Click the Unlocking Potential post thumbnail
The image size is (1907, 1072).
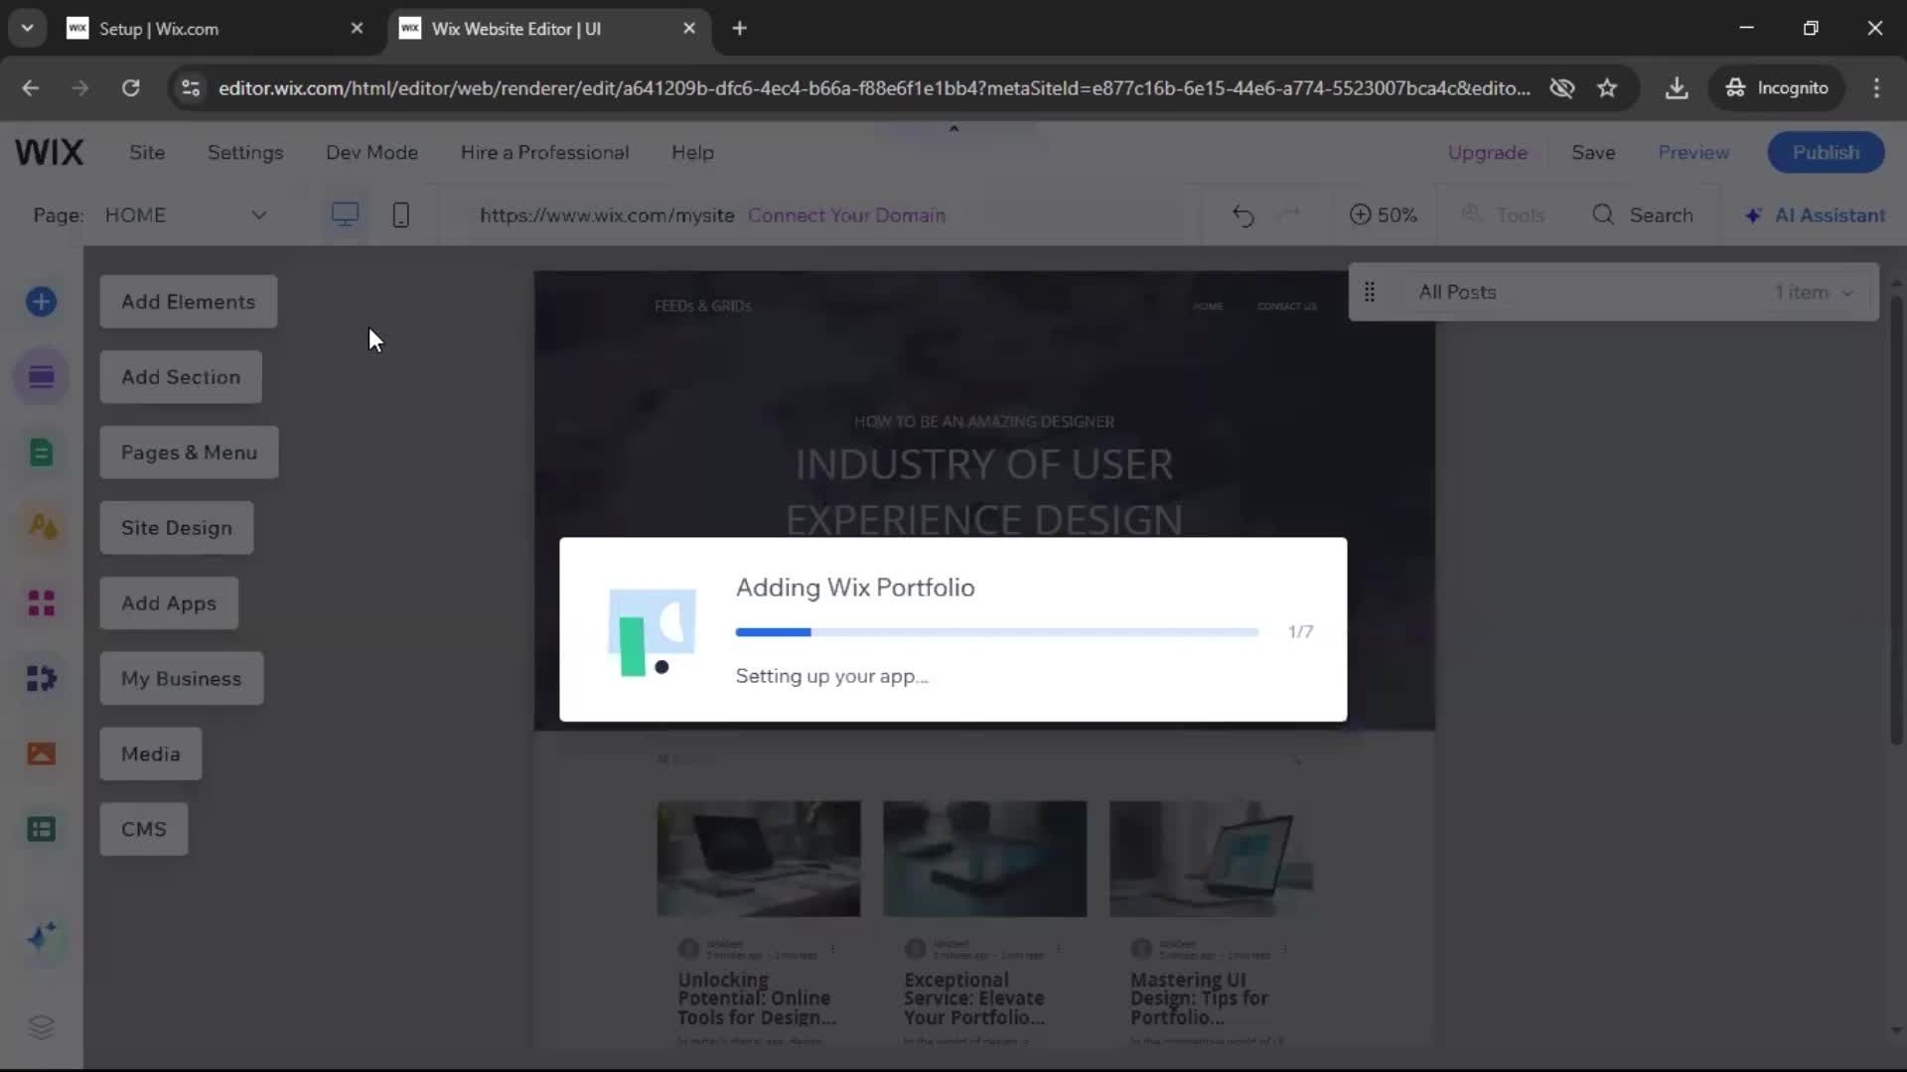tap(758, 859)
